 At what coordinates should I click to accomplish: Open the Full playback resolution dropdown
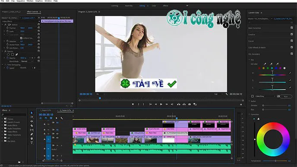(218, 94)
